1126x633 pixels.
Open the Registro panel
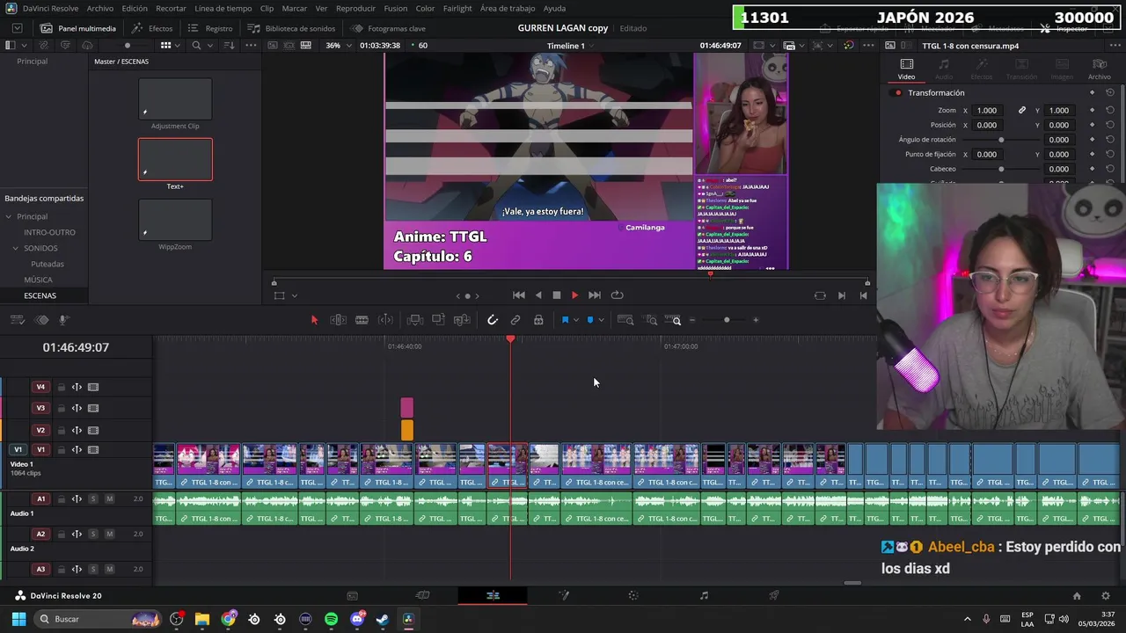[x=210, y=28]
